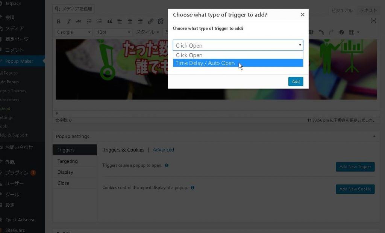Open the trigger type dropdown
Image resolution: width=385 pixels, height=233 pixels.
coord(238,45)
